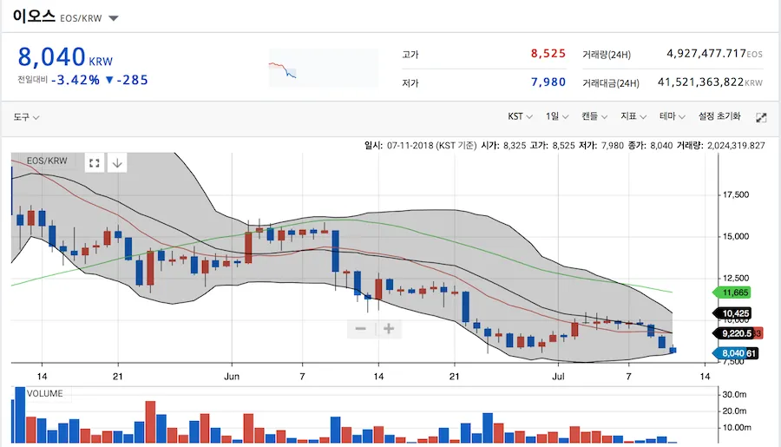This screenshot has height=447, width=781.
Task: Click the -3.42% change value
Action: tap(75, 80)
